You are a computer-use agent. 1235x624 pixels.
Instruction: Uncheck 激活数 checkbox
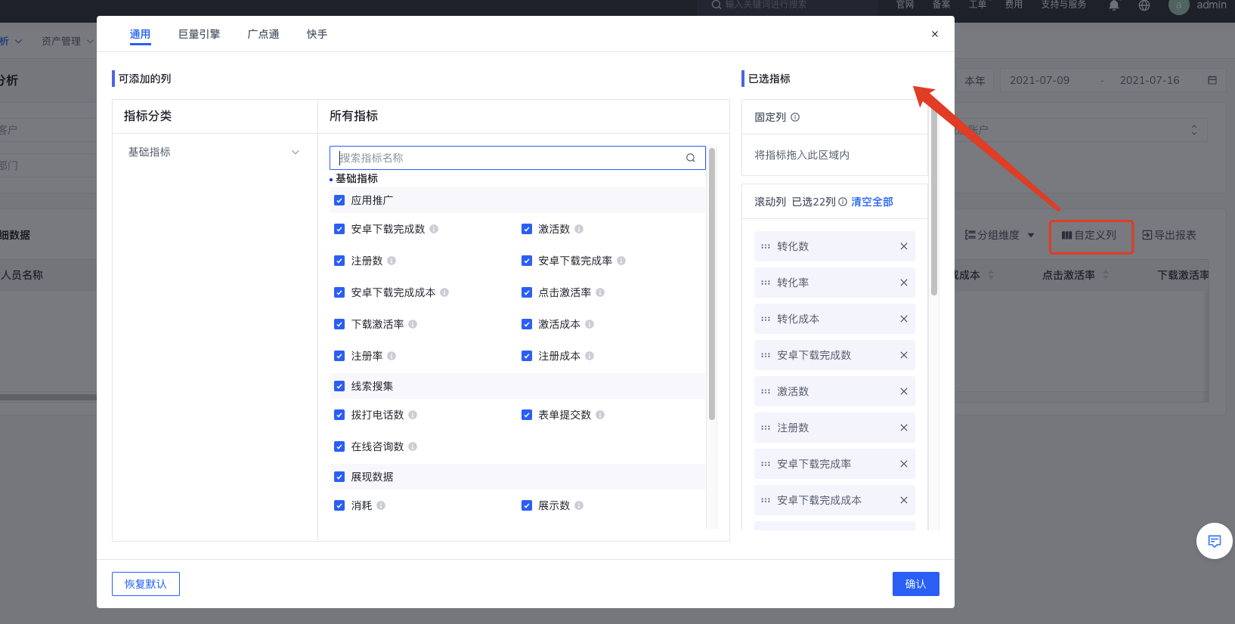coord(527,229)
